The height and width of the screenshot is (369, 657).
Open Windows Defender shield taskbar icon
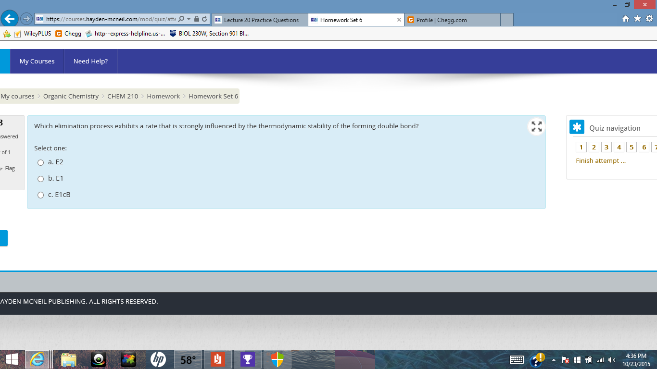coord(277,359)
